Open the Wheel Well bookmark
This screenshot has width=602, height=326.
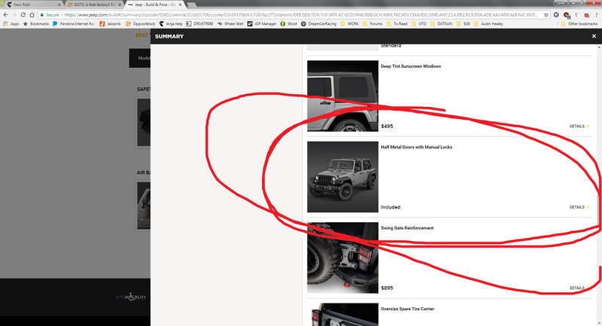click(230, 24)
